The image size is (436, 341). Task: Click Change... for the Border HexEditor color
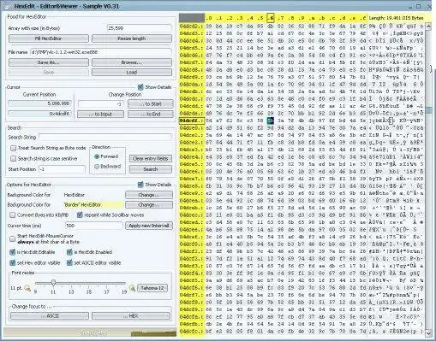pos(149,204)
